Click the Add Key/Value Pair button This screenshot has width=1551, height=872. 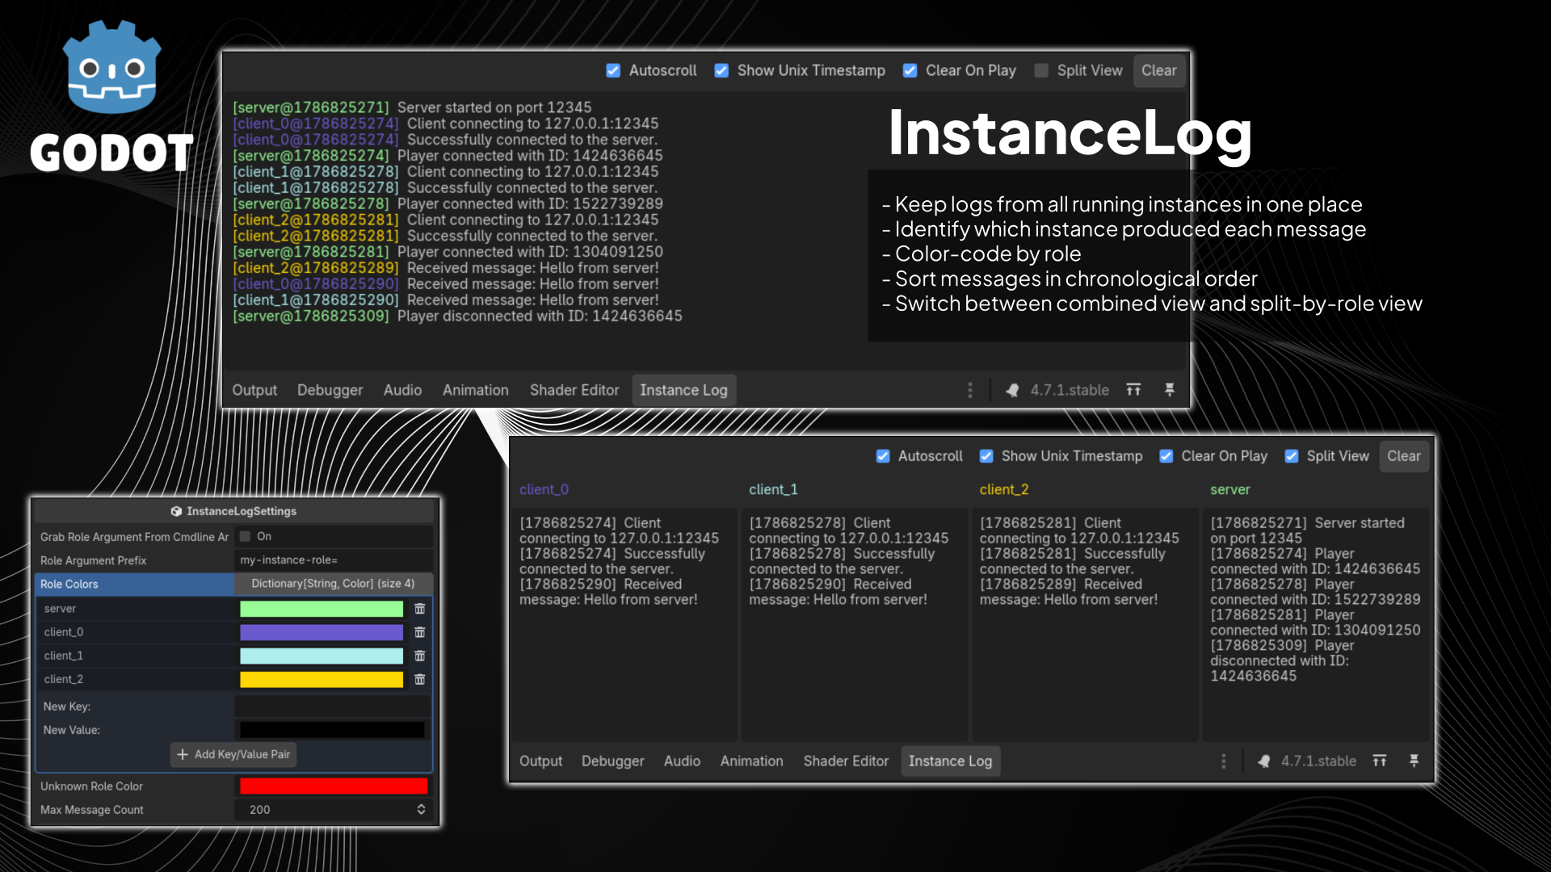coord(233,754)
